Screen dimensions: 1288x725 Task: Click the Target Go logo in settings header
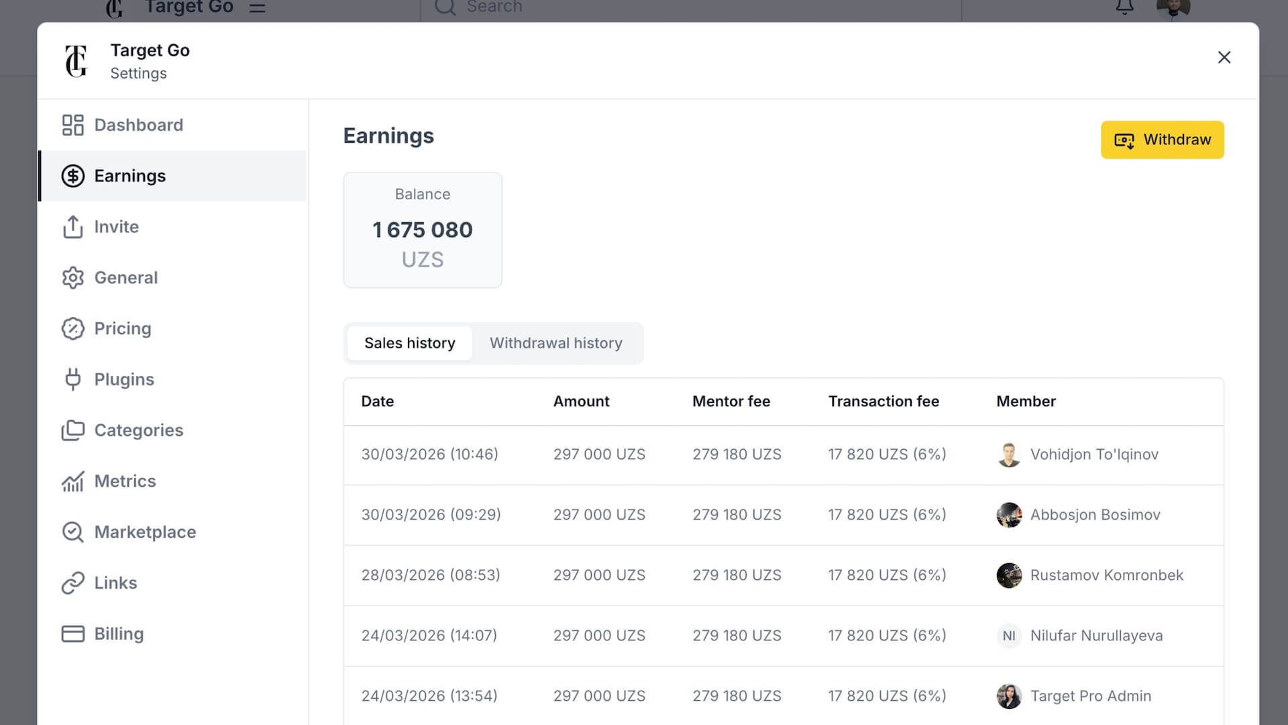click(x=76, y=61)
